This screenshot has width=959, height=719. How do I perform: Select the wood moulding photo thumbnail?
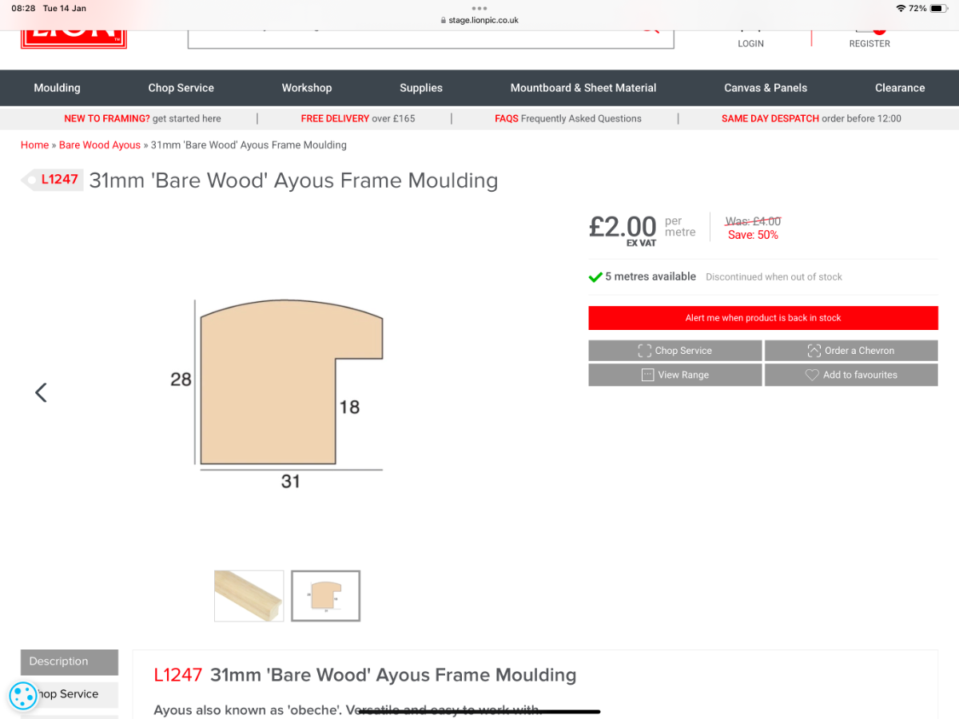[x=249, y=596]
